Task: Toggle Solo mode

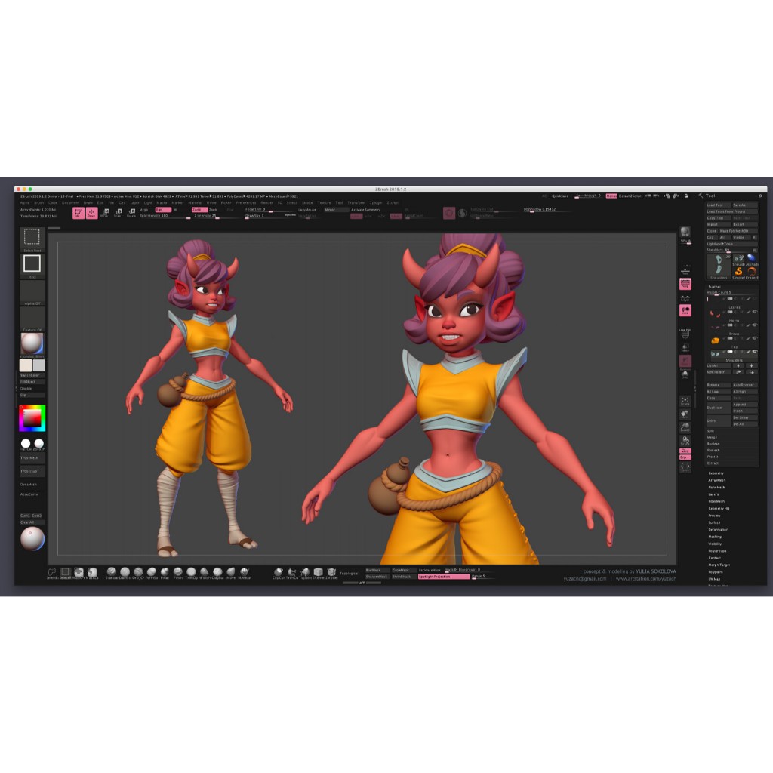Action: tap(685, 374)
